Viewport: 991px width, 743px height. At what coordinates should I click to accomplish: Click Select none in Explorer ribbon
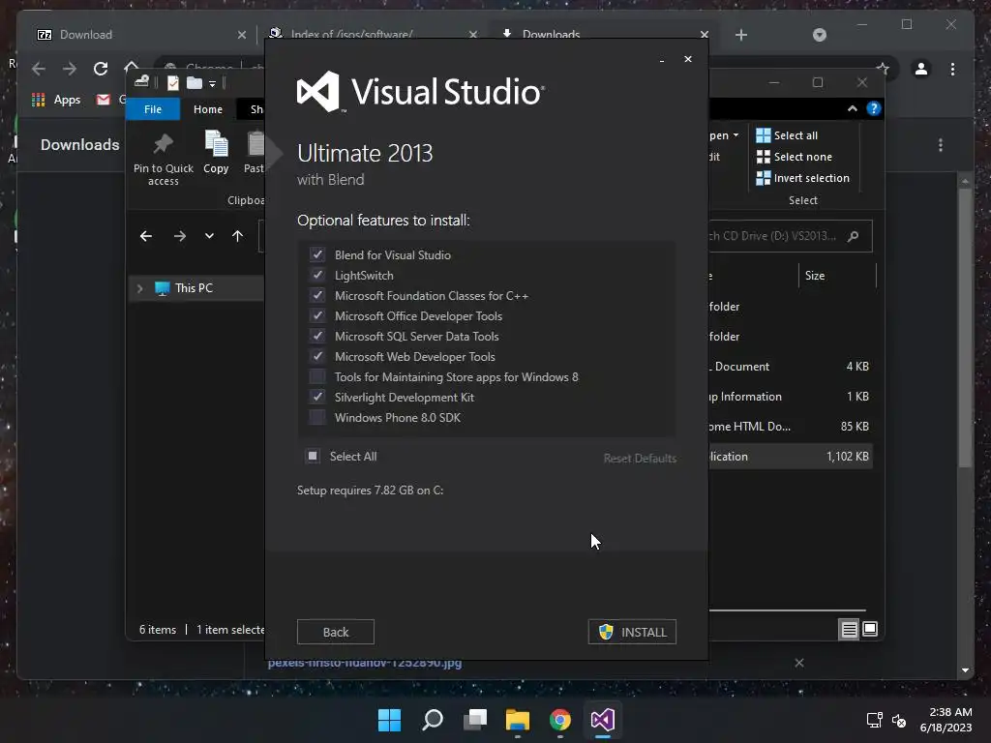794,157
